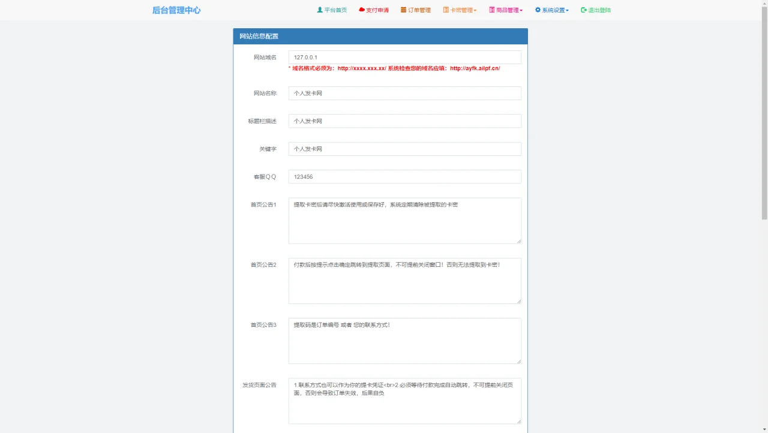Open the 商品管理 dropdown
768x433 pixels.
point(505,10)
